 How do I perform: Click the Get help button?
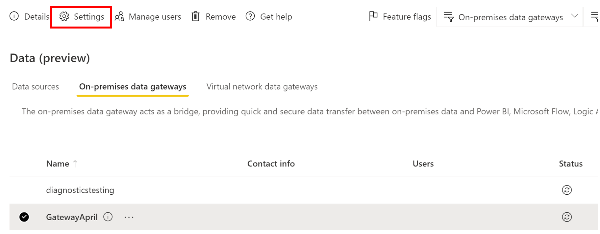point(276,16)
